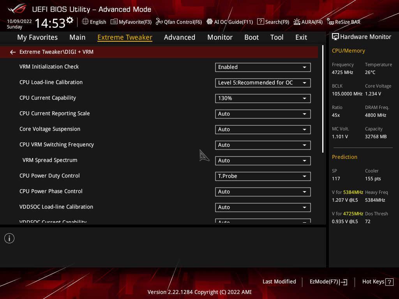Click EzMode exit arrow icon

pyautogui.click(x=344, y=282)
